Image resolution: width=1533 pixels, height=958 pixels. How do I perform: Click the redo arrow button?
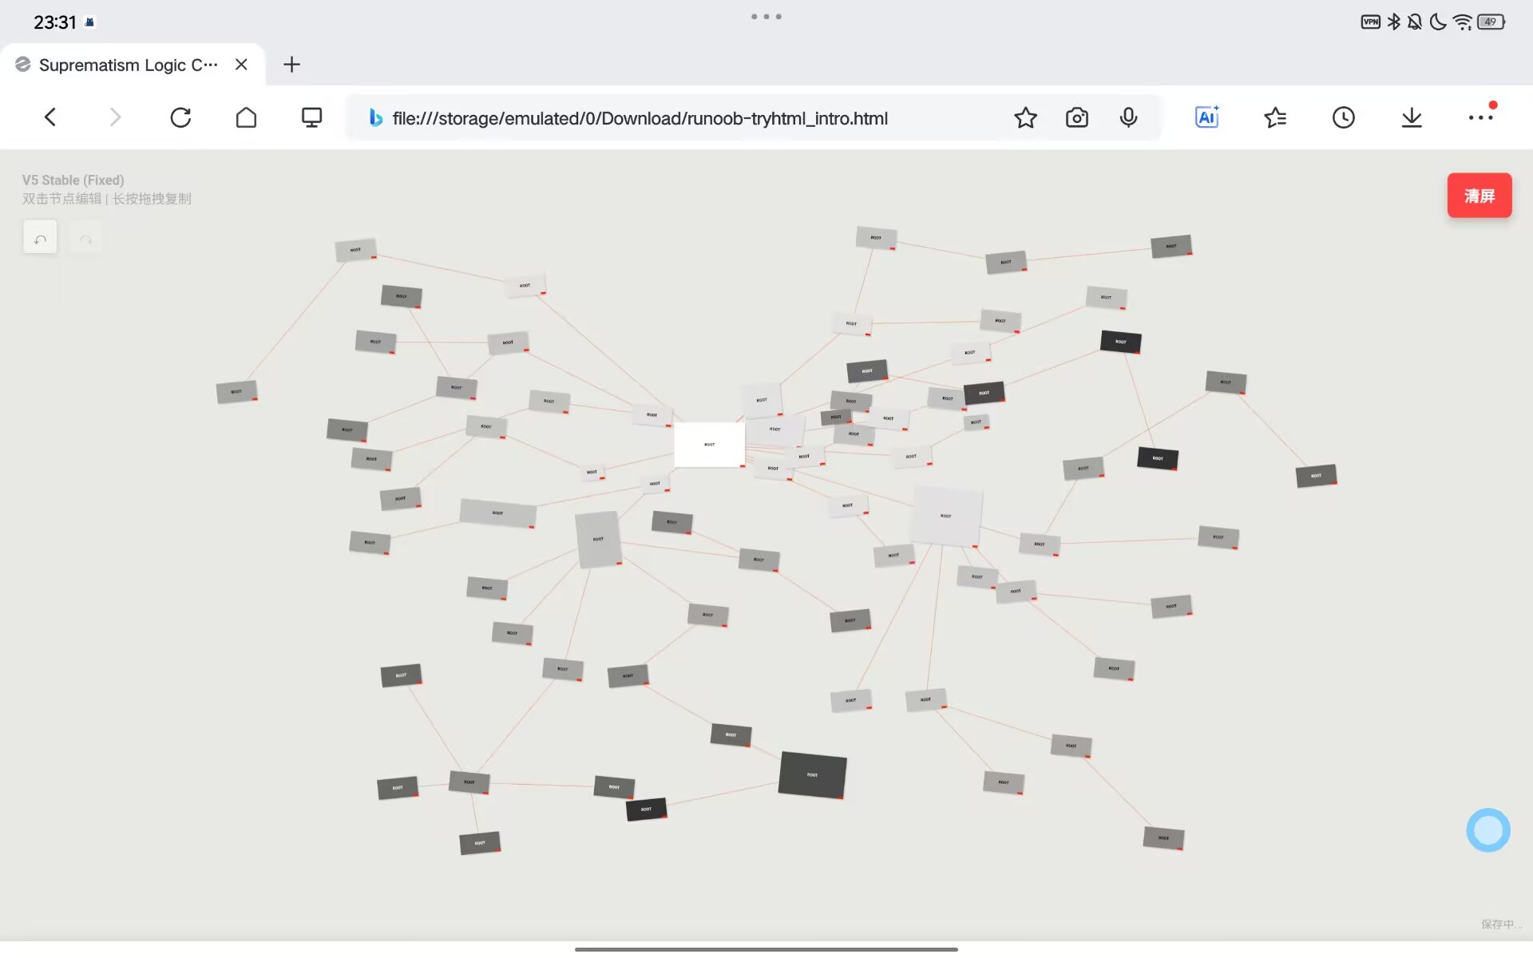(x=86, y=238)
